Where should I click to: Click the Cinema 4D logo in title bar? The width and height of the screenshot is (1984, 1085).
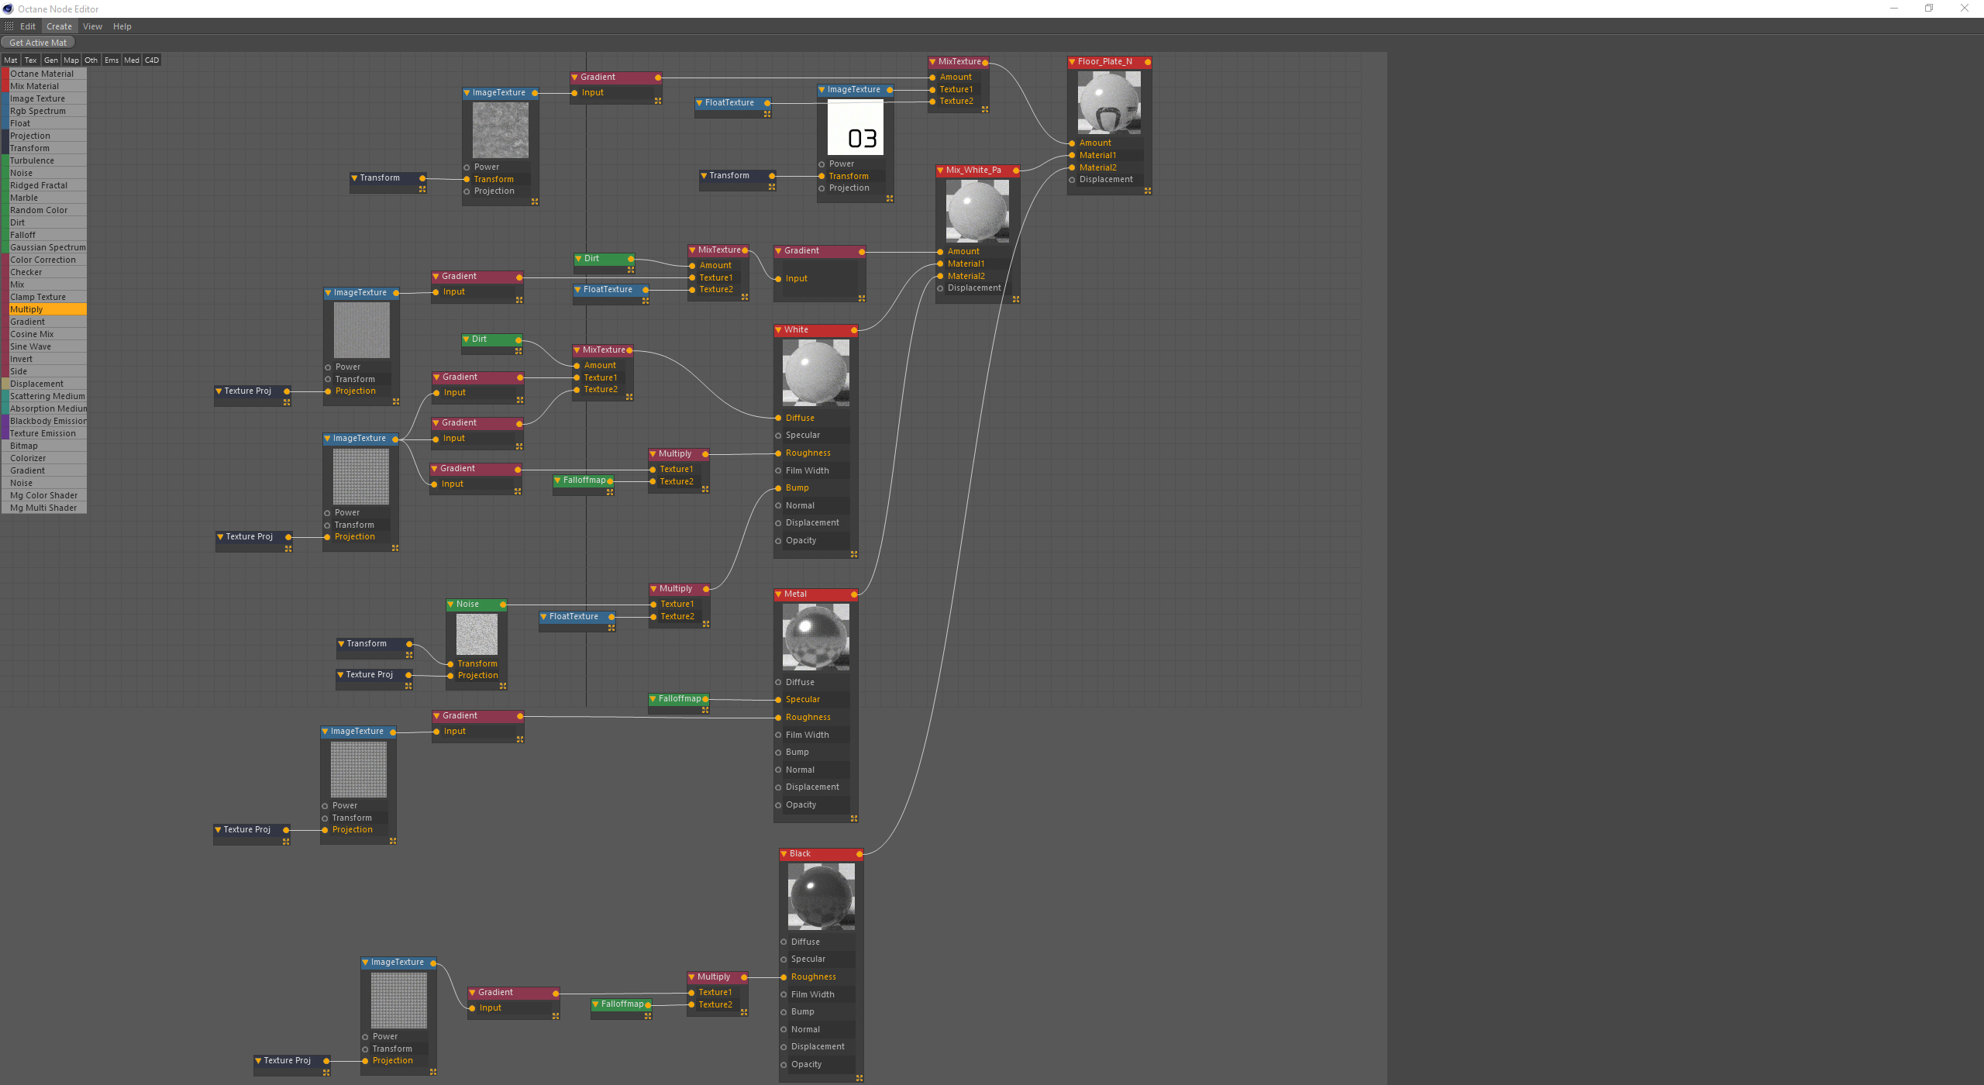pyautogui.click(x=8, y=9)
